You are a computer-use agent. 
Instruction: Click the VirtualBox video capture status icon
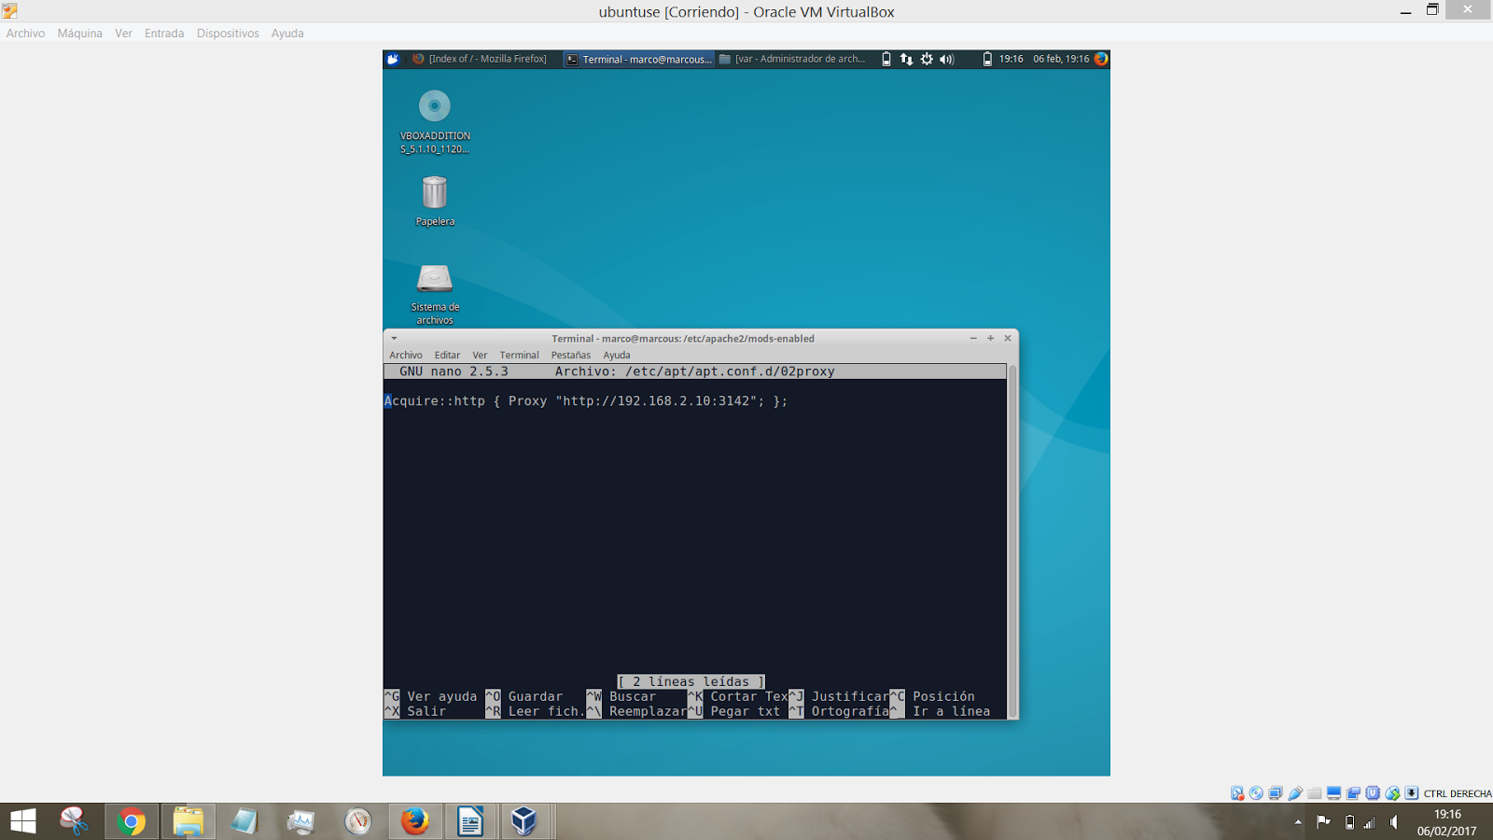tap(1353, 793)
